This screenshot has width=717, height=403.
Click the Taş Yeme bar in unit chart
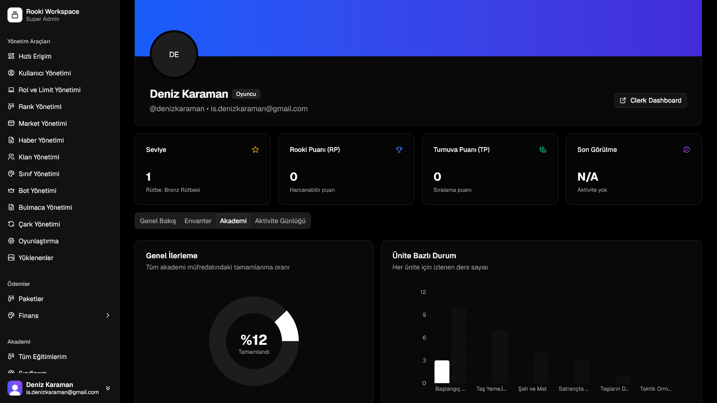[500, 357]
